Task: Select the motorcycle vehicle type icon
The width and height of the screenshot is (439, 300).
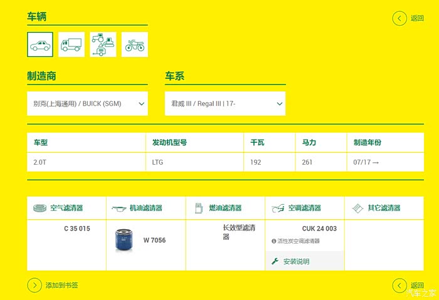Action: pos(134,45)
